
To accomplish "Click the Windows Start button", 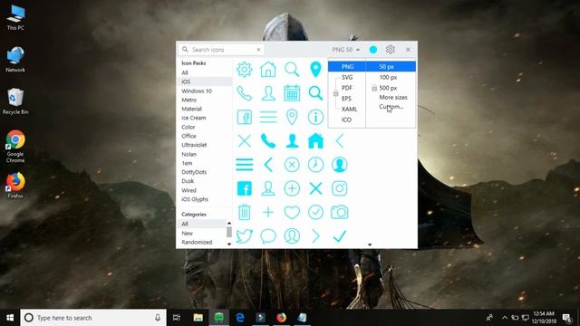I will click(10, 318).
